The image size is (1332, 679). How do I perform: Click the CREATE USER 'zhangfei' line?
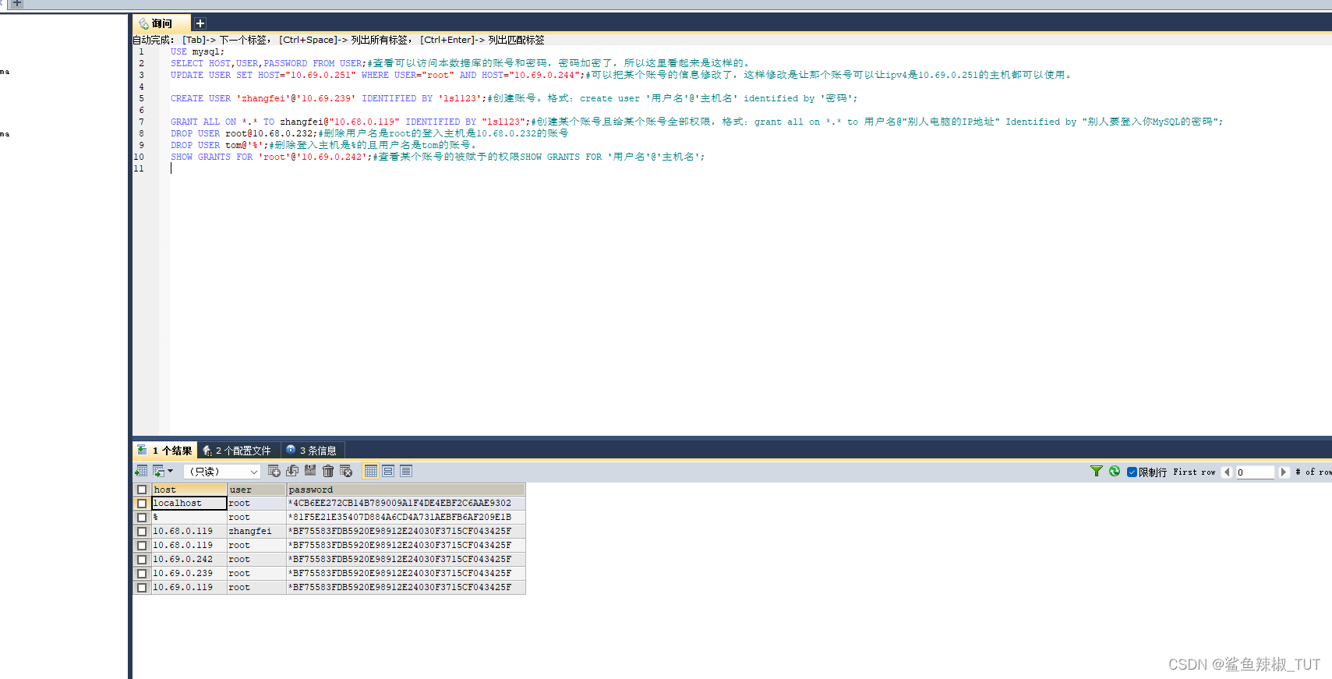[514, 98]
